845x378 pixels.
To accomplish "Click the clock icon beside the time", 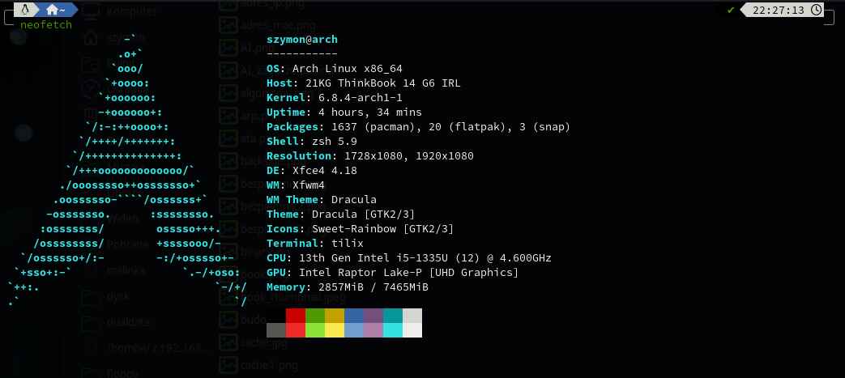I will tap(817, 11).
